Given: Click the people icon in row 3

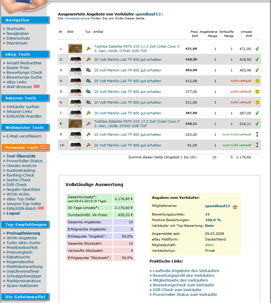Looking at the screenshot, I should (88, 70).
